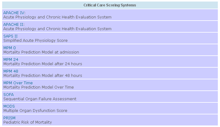This screenshot has height=127, width=220.
Task: Go to the MPM 24 link
Action: click(11, 60)
